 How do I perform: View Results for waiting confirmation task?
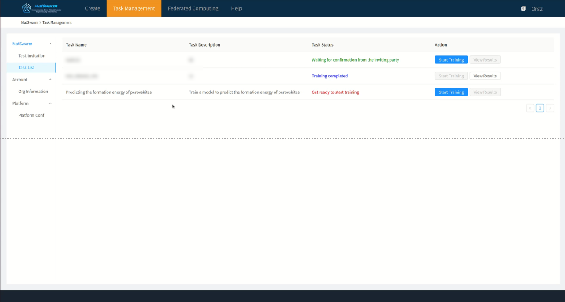485,60
